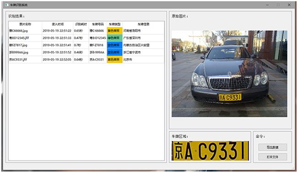Click the 导出数据 export button
This screenshot has width=298, height=173.
[x=272, y=147]
